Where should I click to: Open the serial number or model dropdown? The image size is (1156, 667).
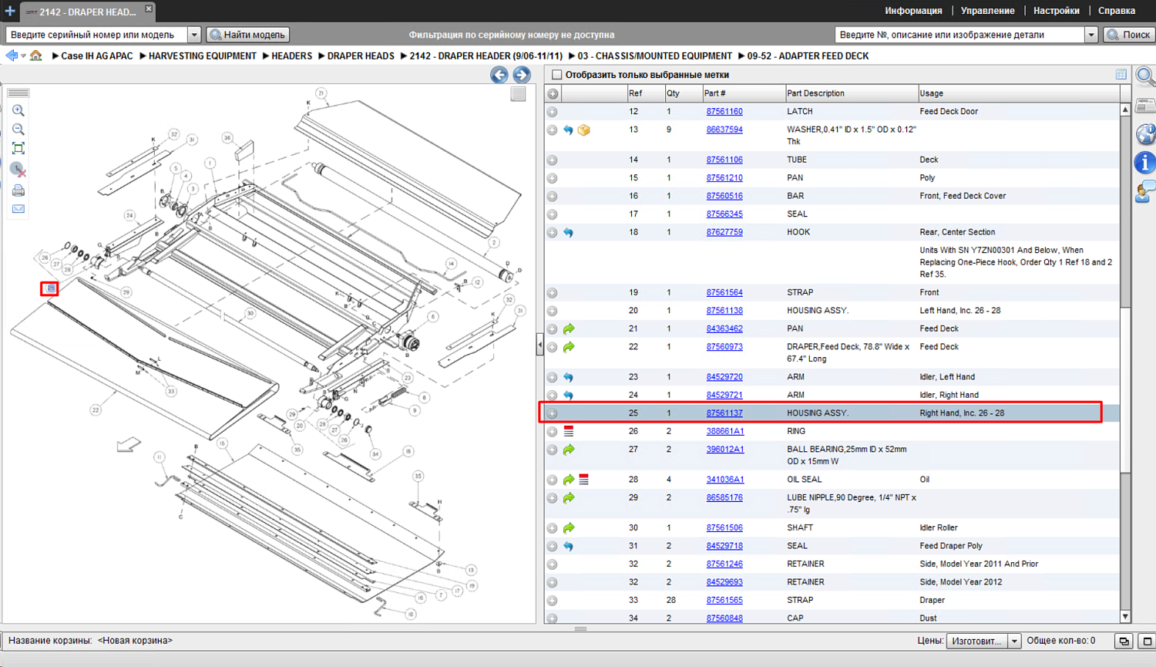point(194,35)
